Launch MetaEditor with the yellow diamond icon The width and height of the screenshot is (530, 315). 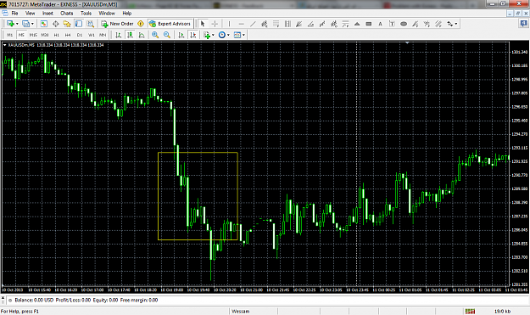pyautogui.click(x=141, y=24)
